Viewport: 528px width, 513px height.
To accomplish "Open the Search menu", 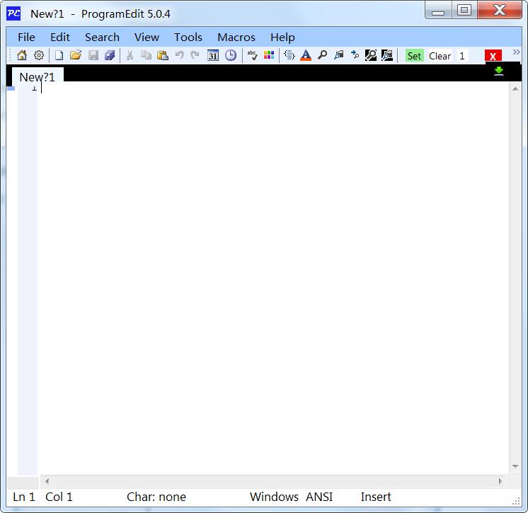I will pos(102,37).
